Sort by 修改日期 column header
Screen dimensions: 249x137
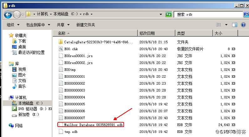click(156, 33)
